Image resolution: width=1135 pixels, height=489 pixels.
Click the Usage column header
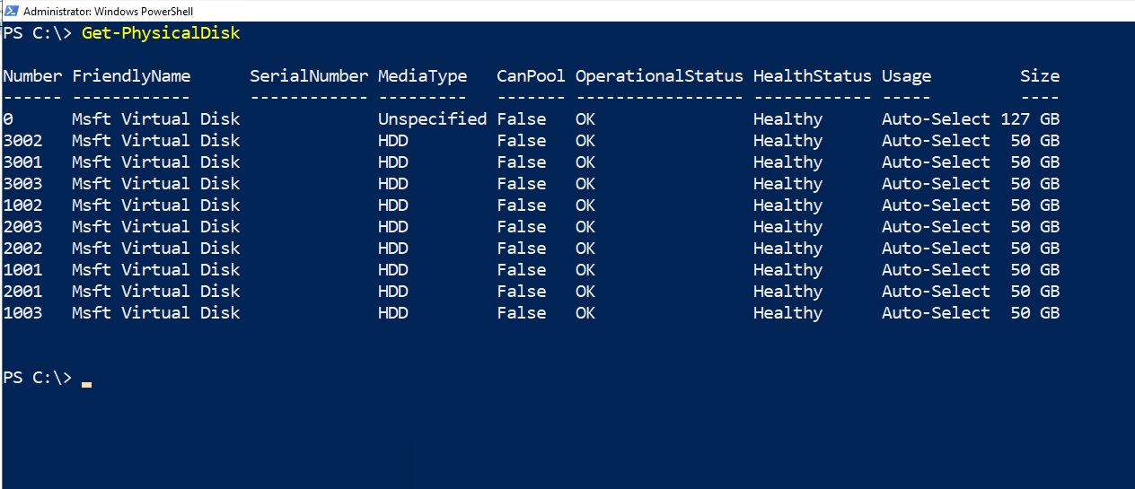906,76
